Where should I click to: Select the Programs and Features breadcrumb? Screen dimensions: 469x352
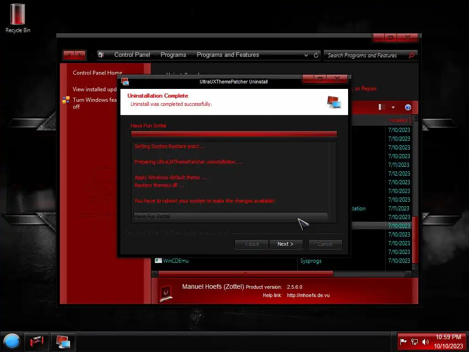point(228,55)
